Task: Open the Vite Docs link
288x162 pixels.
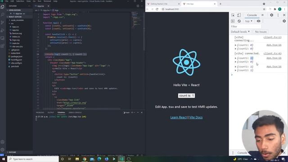Action: tap(196, 117)
